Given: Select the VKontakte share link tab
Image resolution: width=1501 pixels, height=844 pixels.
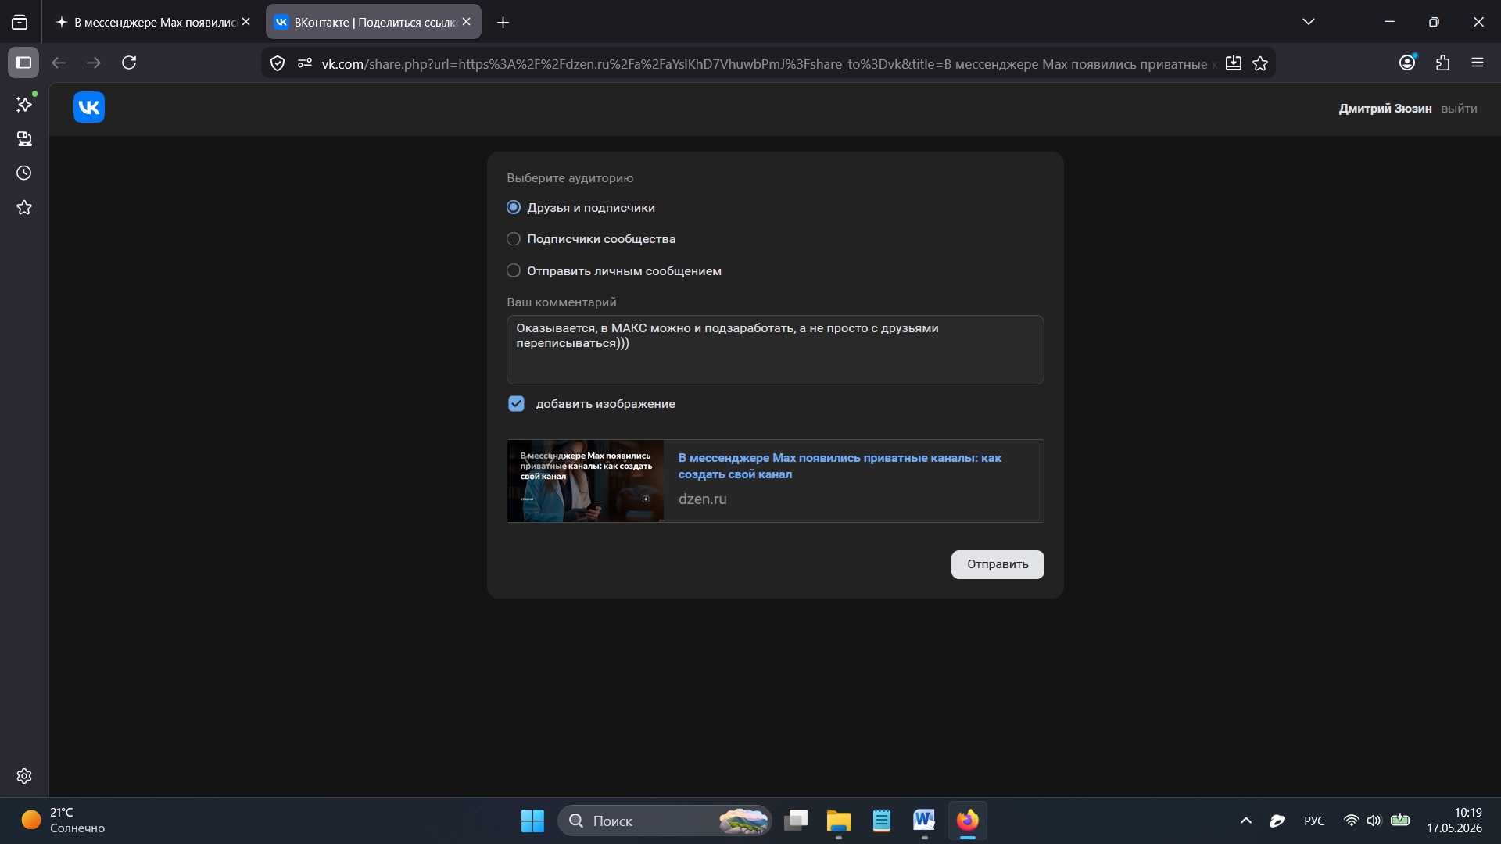Looking at the screenshot, I should click(374, 22).
